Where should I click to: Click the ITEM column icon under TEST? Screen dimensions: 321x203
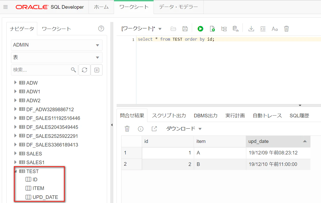point(28,188)
